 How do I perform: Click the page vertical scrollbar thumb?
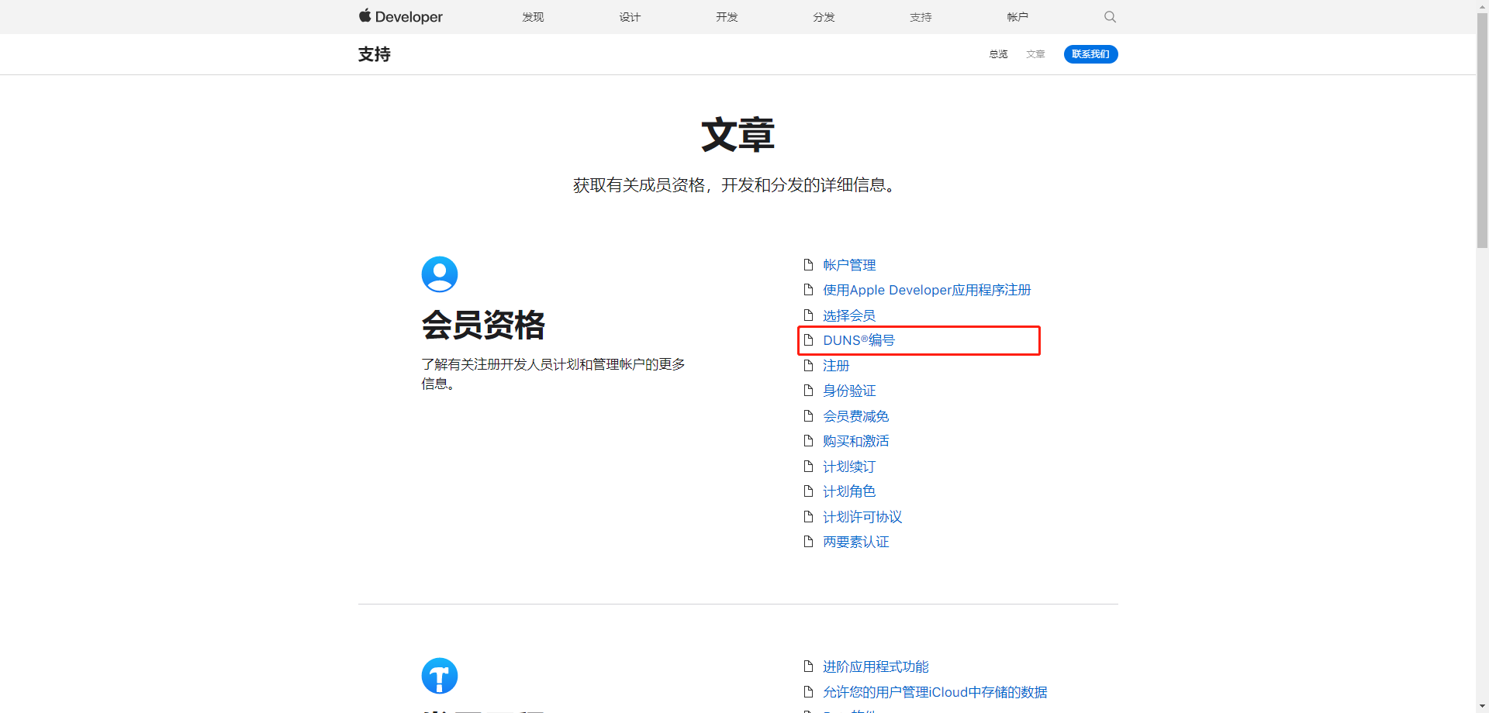[x=1482, y=129]
